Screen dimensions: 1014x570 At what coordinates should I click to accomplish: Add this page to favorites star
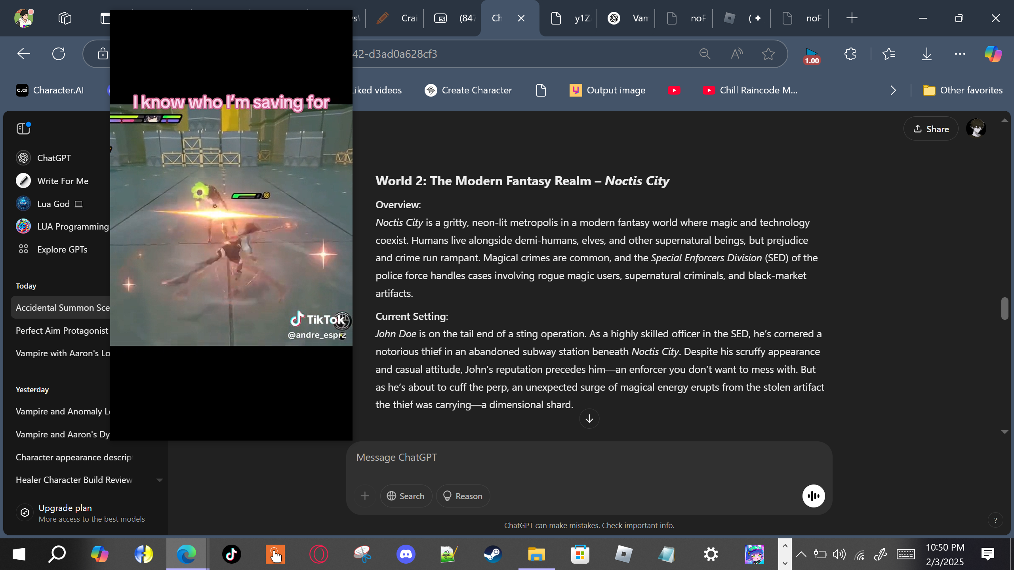(x=768, y=54)
